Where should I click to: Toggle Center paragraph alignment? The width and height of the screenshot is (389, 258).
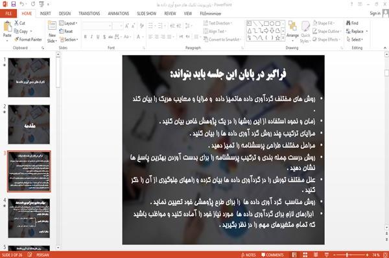click(156, 37)
